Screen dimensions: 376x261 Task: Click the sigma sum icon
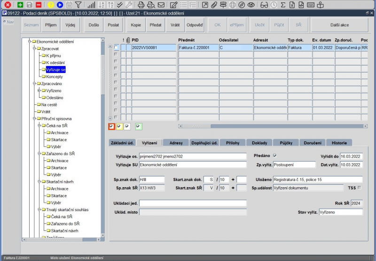(283, 5)
